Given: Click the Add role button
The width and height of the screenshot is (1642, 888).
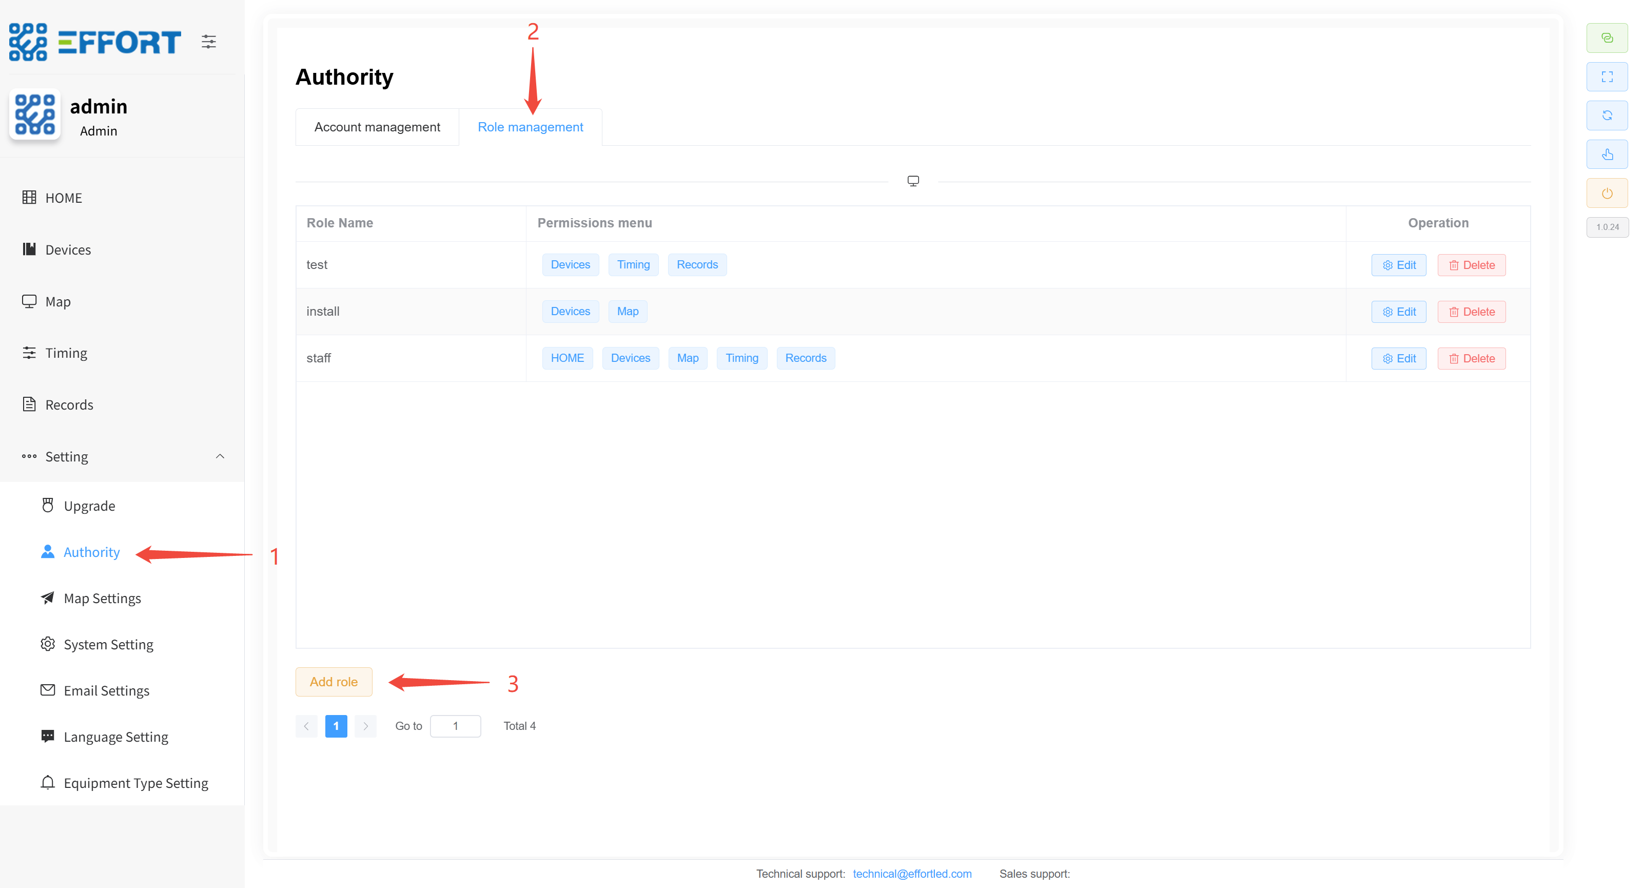Looking at the screenshot, I should click(x=334, y=682).
